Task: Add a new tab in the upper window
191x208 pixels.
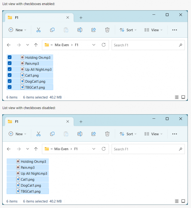Action: click(81, 17)
